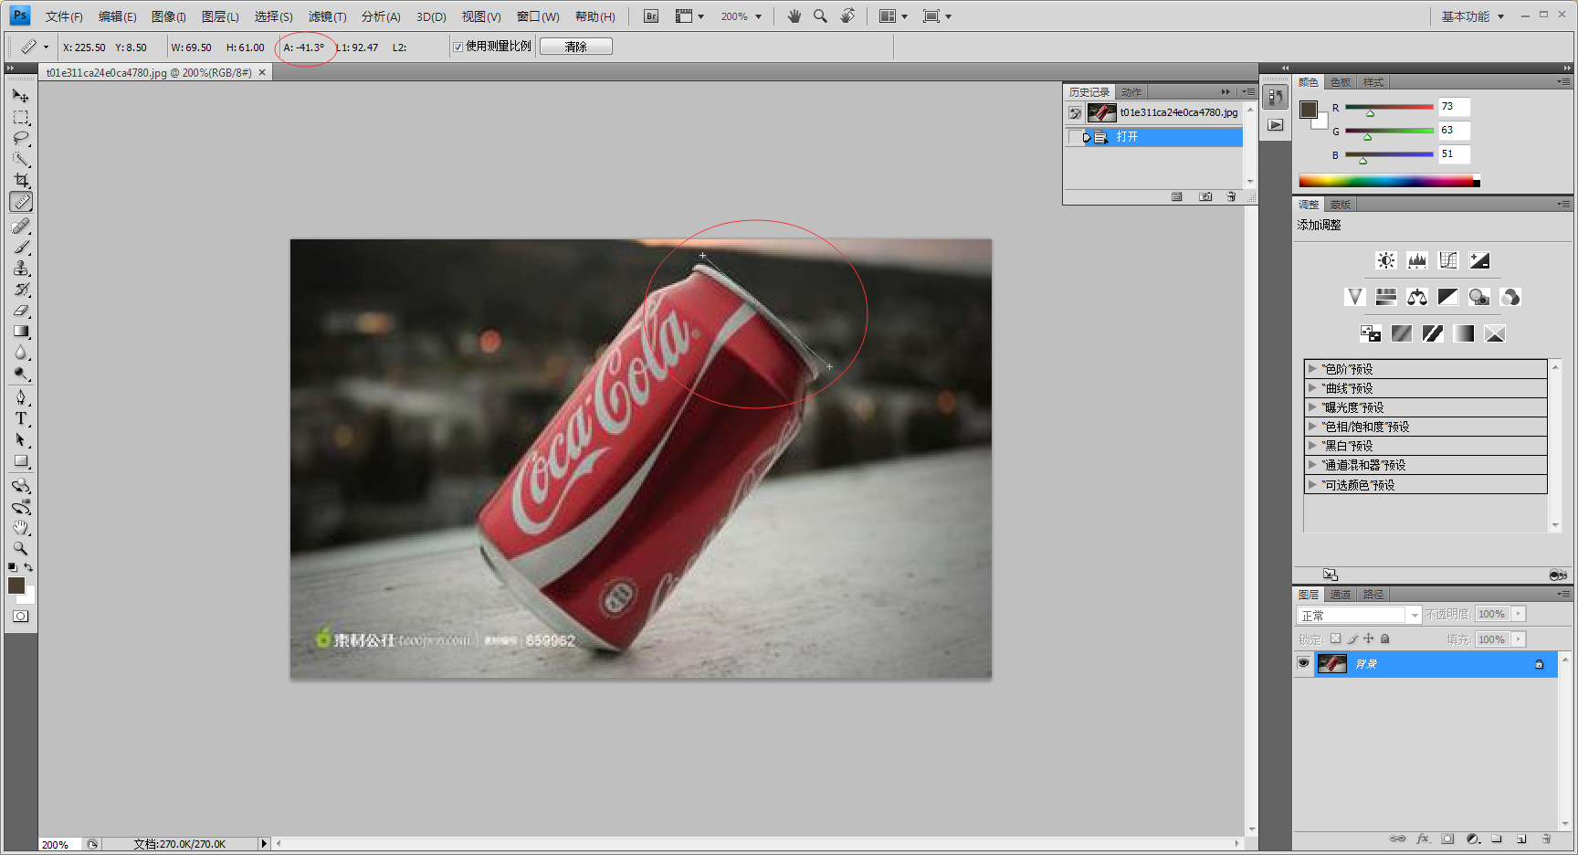
Task: Add an Exposure adjustment
Action: point(1479,260)
